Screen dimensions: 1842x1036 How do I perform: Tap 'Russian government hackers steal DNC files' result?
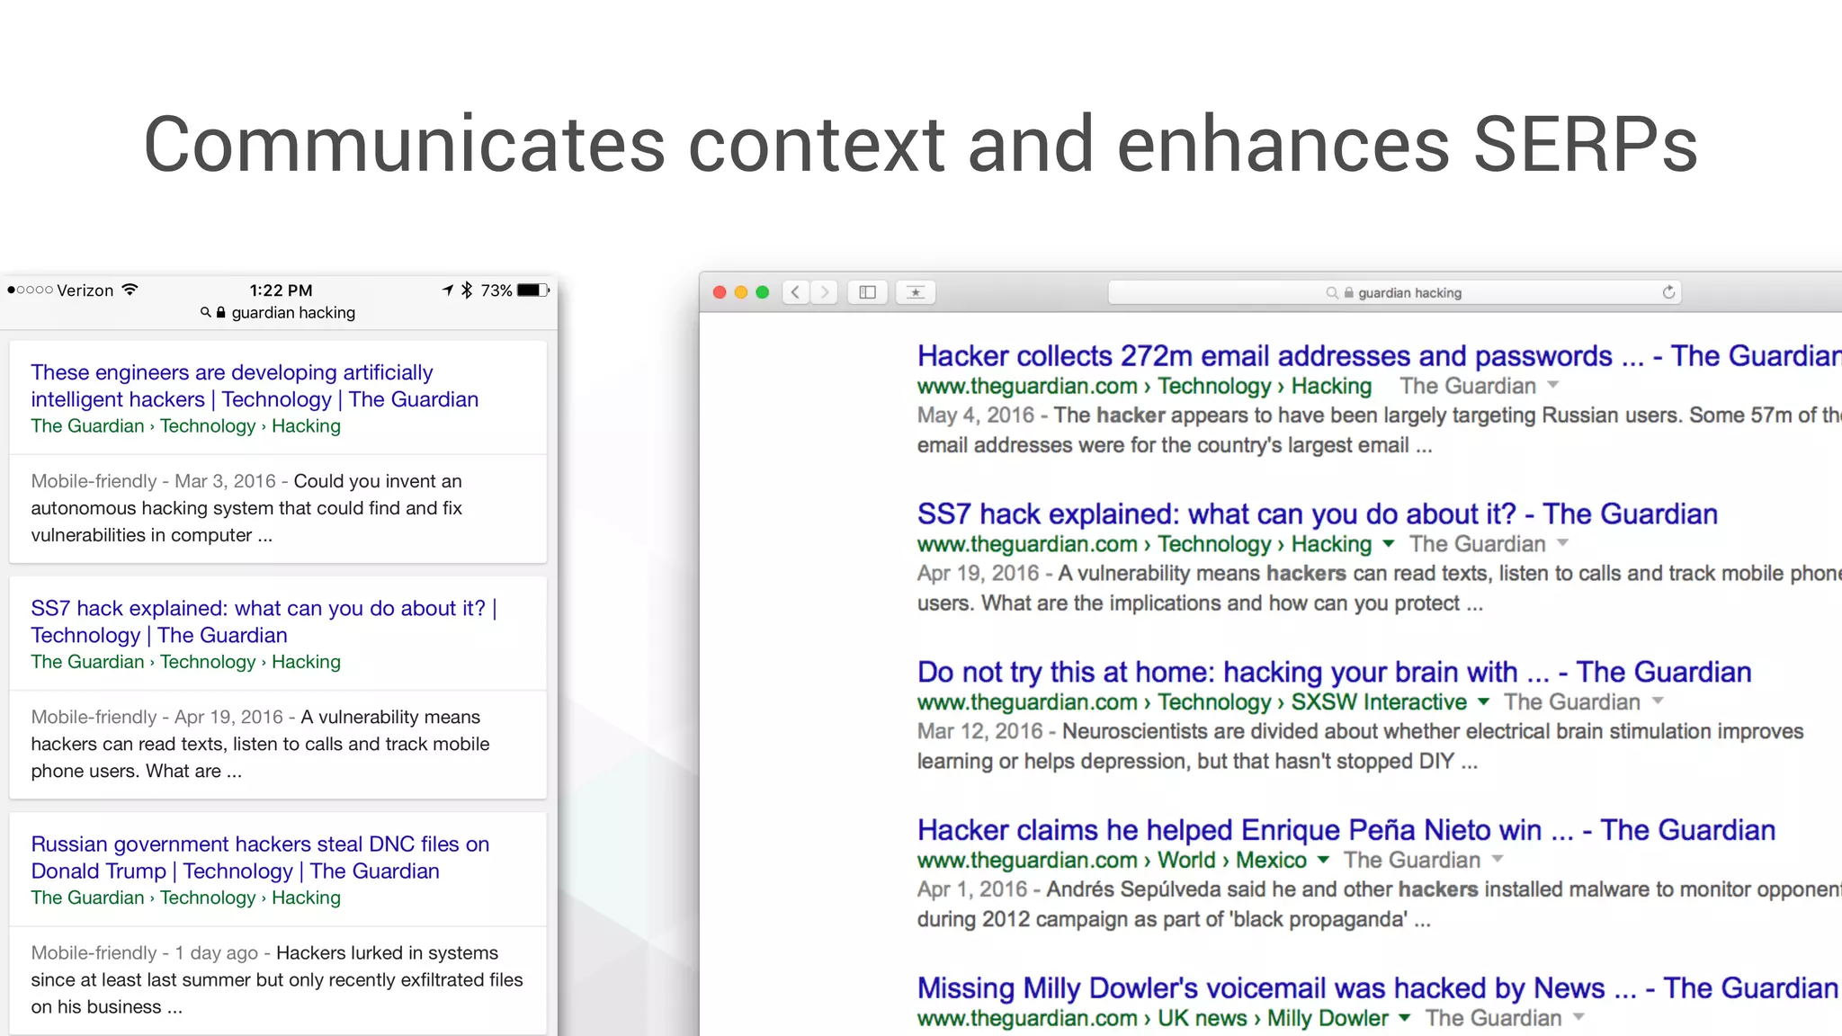(260, 857)
